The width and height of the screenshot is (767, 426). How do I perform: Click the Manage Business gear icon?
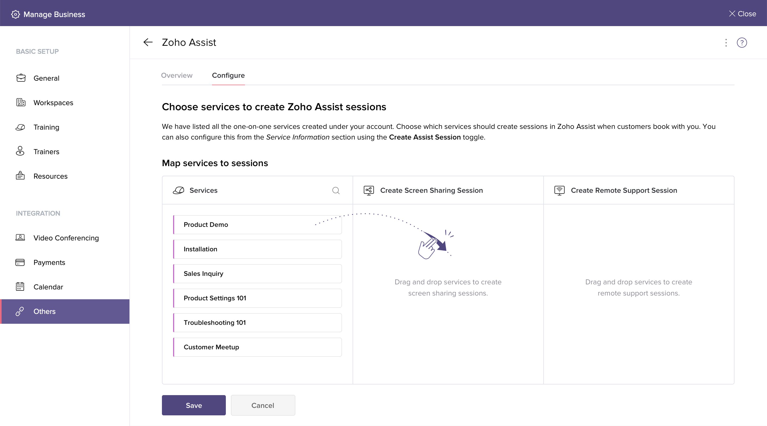(x=15, y=14)
